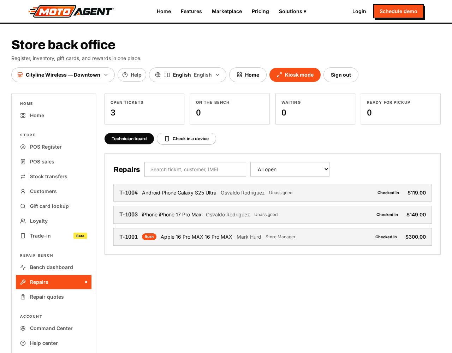The height and width of the screenshot is (353, 452).
Task: Click the Loyalty people icon
Action: point(23,221)
